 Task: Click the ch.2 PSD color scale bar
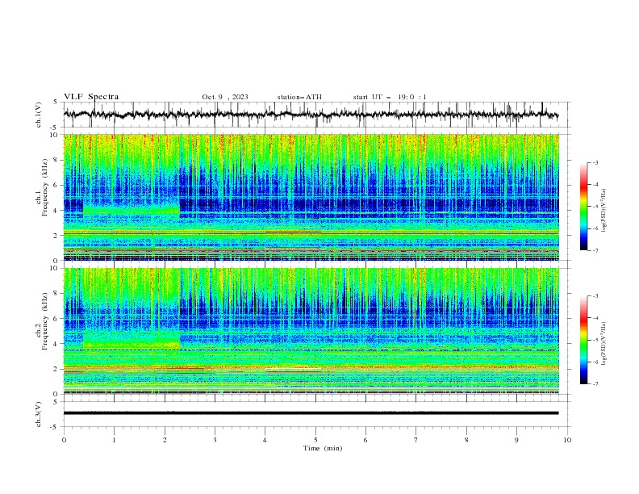point(583,340)
